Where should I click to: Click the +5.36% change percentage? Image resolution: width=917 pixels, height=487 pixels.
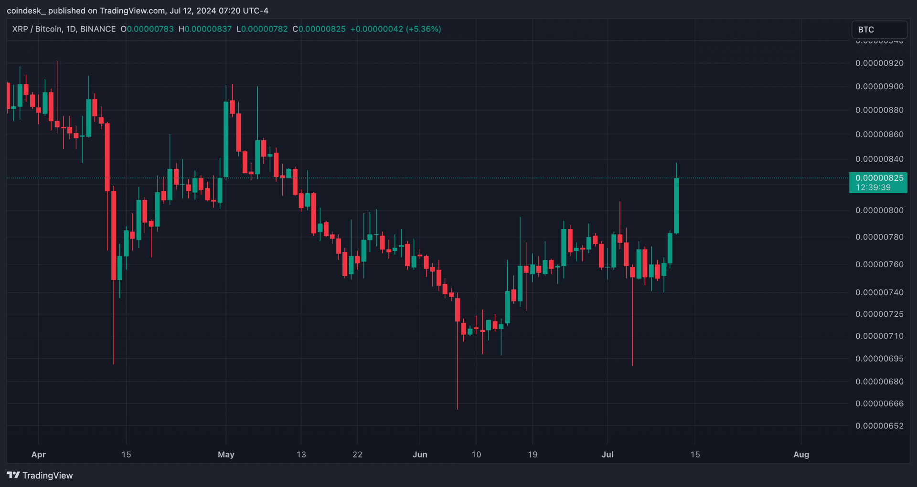pos(423,29)
